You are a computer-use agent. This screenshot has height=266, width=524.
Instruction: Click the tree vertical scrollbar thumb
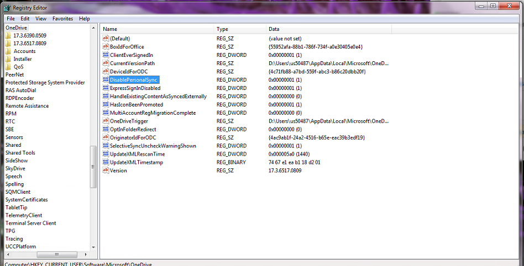pos(93,167)
